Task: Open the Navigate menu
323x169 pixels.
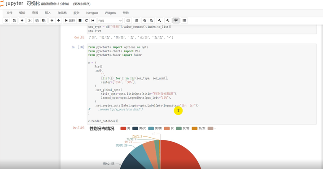Action: pos(92,13)
